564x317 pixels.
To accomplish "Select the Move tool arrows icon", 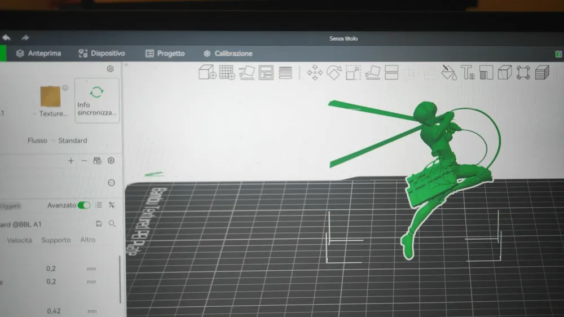I will (315, 73).
